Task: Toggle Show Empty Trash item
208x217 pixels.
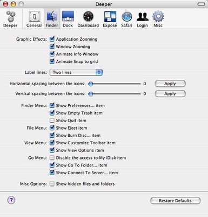Action: pyautogui.click(x=52, y=113)
